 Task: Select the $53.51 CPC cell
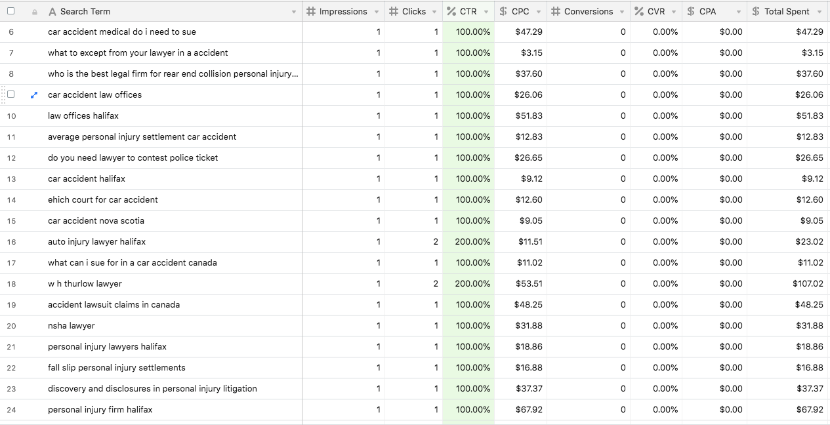(x=521, y=283)
